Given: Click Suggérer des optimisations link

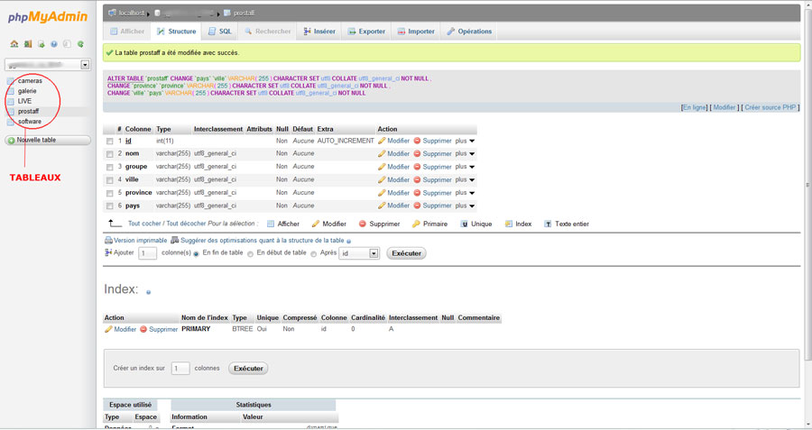Looking at the screenshot, I should [262, 240].
